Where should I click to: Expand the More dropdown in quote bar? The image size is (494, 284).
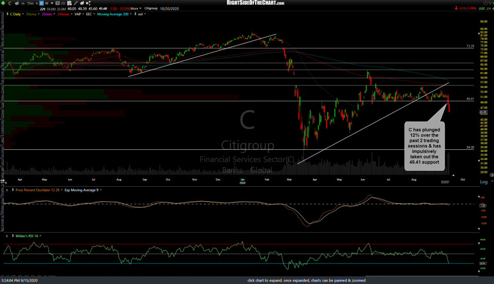coord(135,8)
